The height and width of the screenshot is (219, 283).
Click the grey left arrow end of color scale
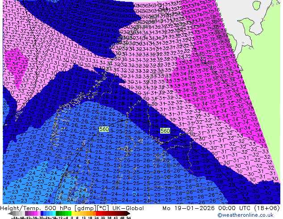10,213
